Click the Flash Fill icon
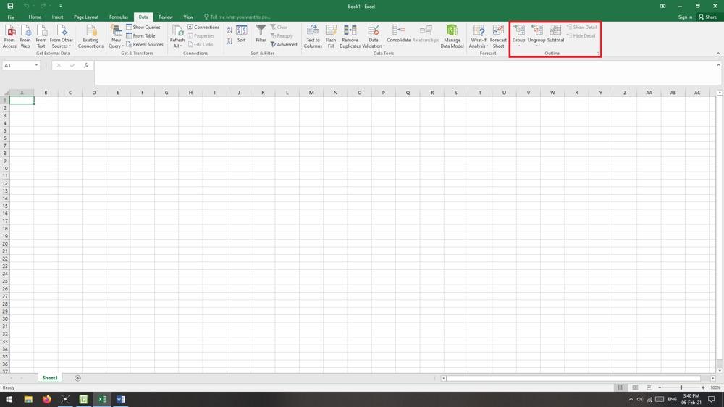The height and width of the screenshot is (407, 724). 331,35
